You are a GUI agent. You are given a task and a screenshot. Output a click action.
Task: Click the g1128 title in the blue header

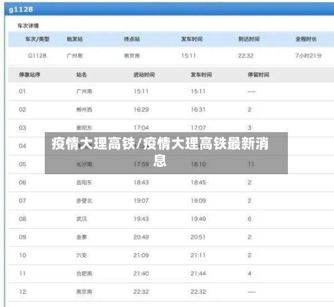(21, 9)
